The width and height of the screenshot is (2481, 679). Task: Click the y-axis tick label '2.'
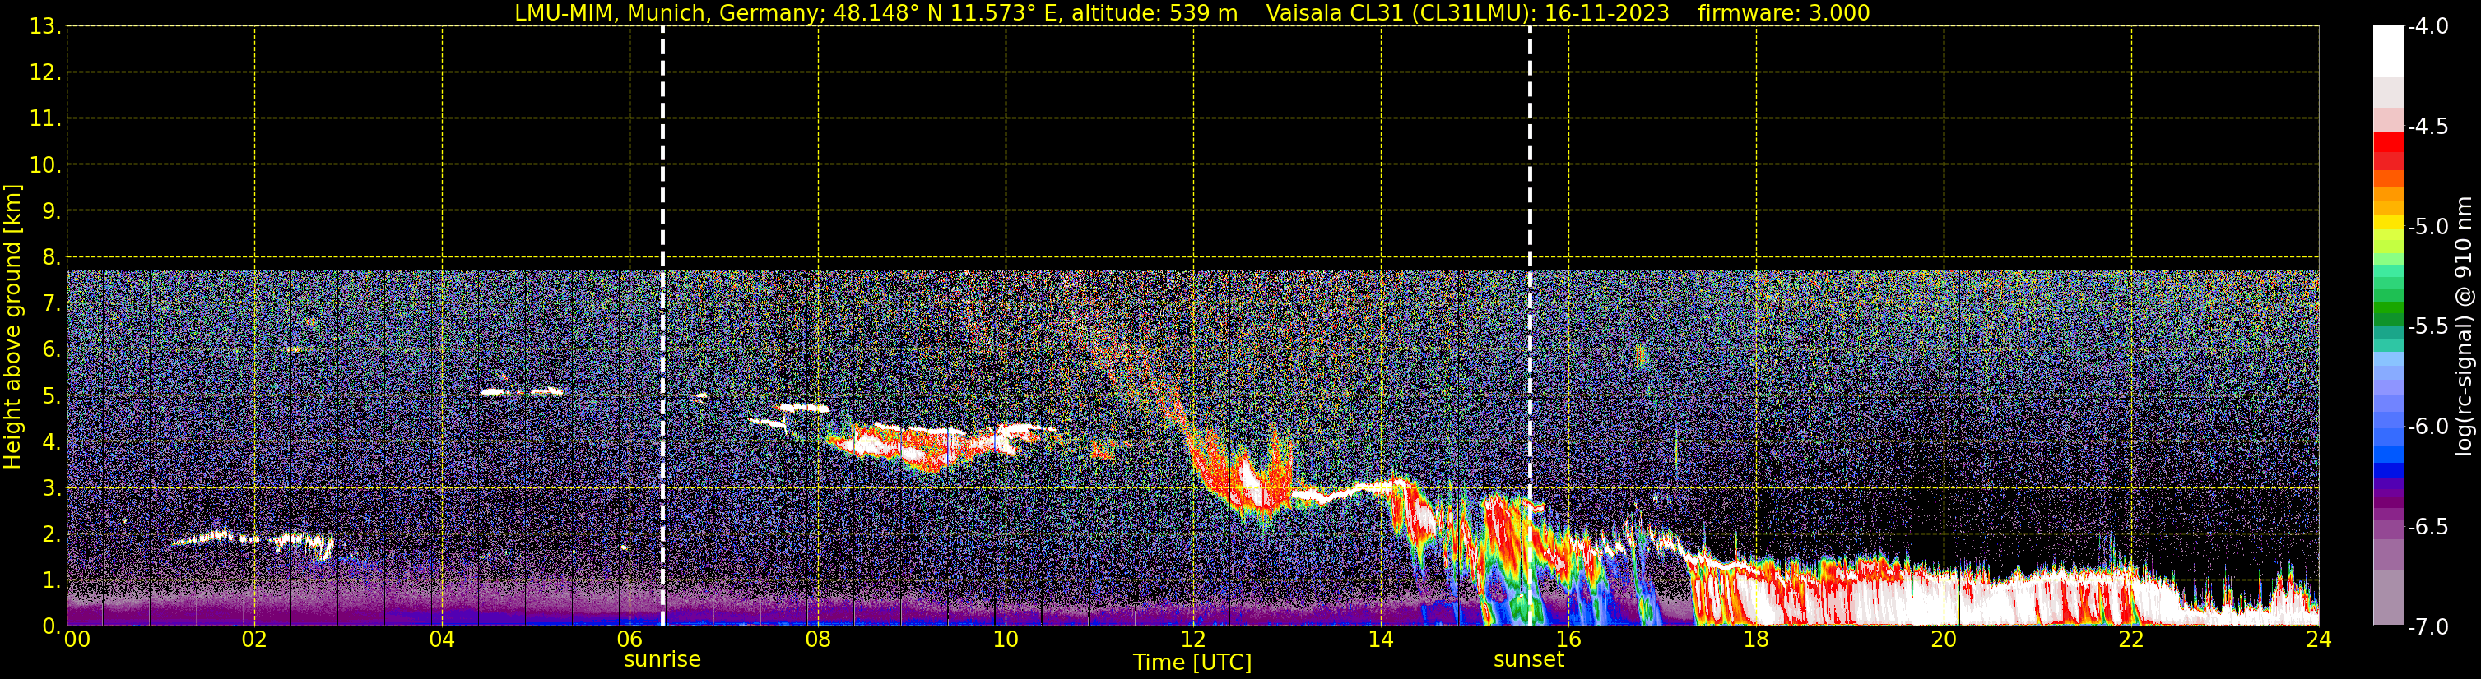(x=51, y=533)
